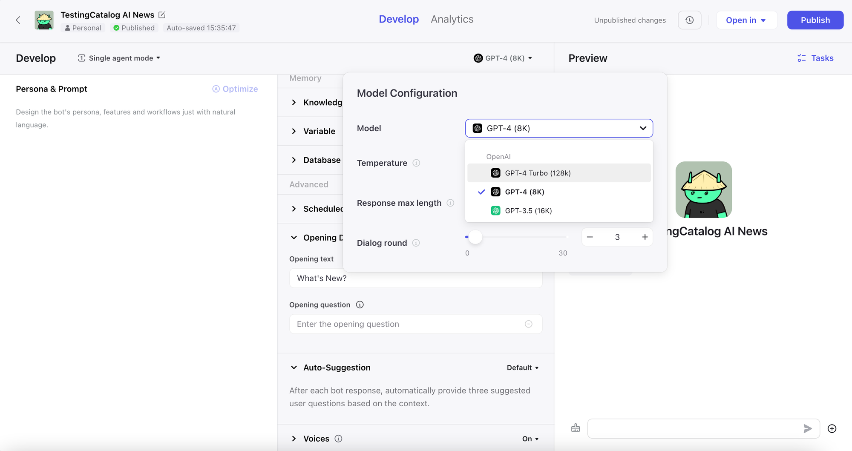Switch to the Analytics tab
Viewport: 852px width, 451px height.
pyautogui.click(x=452, y=19)
